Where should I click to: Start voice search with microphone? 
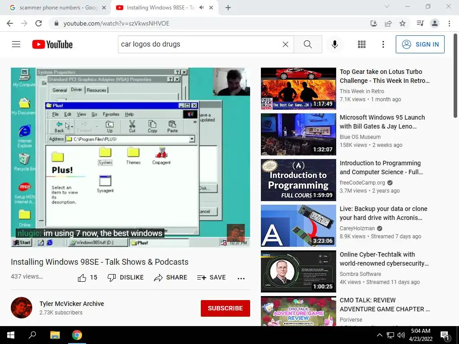pos(334,44)
